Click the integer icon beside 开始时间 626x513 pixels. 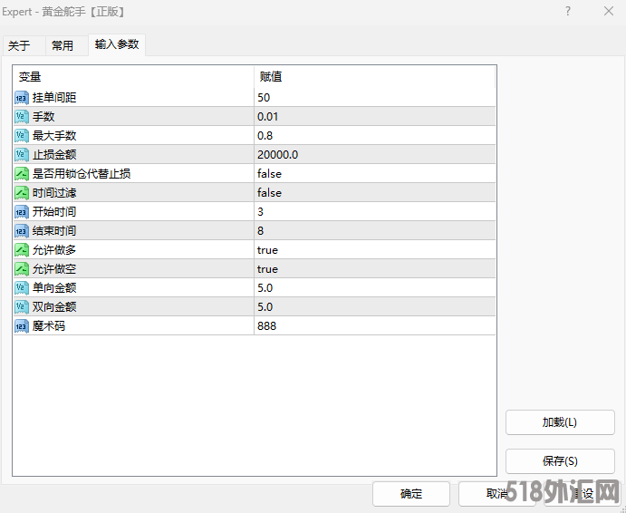click(22, 212)
